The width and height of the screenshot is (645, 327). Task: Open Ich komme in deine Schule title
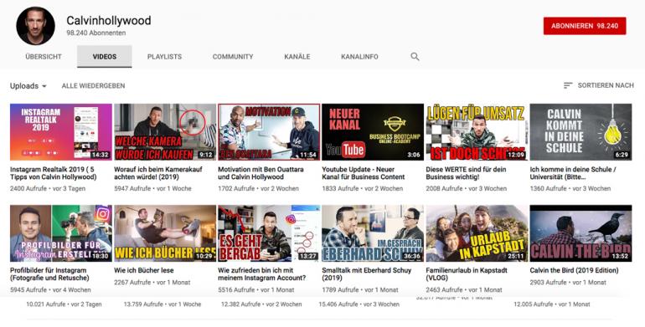(x=573, y=173)
